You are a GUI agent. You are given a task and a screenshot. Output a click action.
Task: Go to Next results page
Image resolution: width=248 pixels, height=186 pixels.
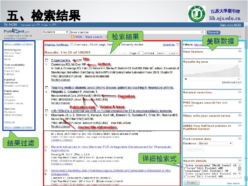click(x=161, y=53)
